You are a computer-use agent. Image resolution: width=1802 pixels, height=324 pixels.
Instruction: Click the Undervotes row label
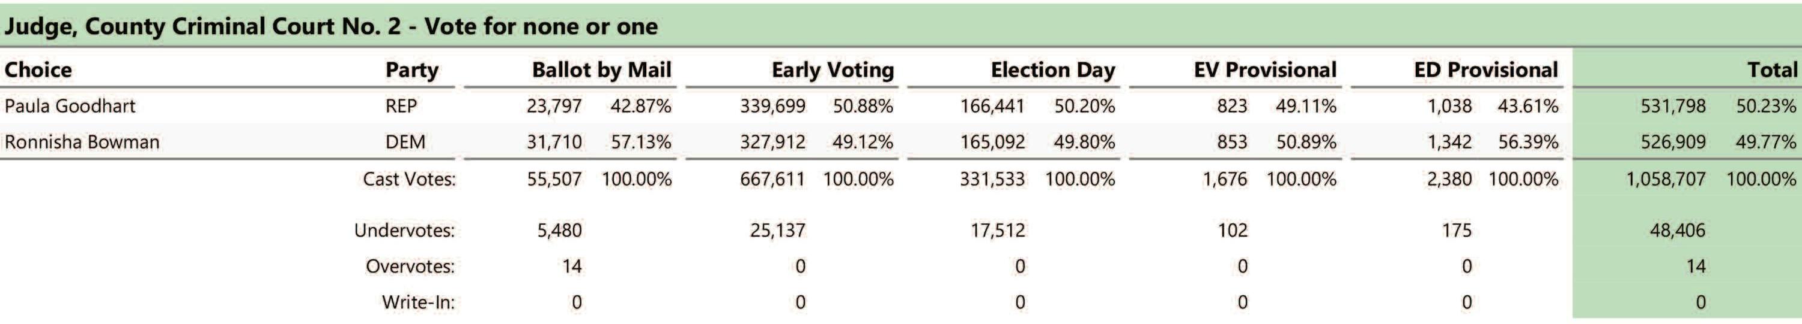(x=404, y=230)
